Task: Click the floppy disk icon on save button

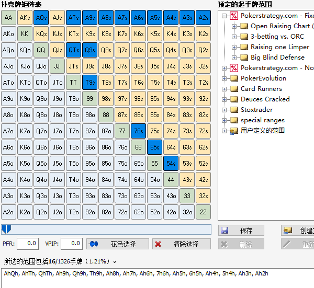Action: coord(225,231)
